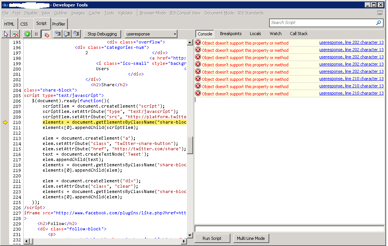Open the Locals pane

(x=255, y=34)
